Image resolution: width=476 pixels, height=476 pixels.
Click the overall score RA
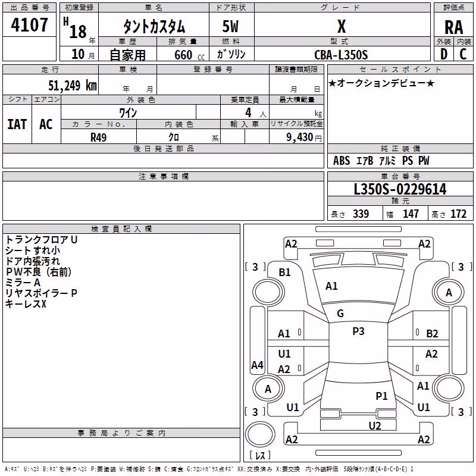453,27
